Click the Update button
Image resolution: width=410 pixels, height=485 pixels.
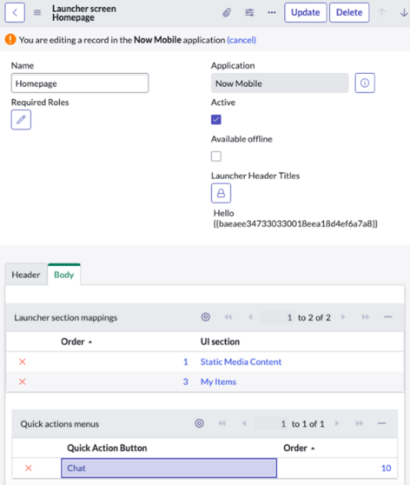click(x=305, y=13)
